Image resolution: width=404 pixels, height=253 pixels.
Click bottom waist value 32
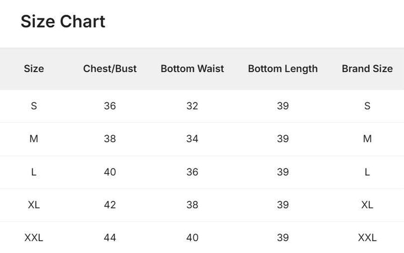pos(192,106)
